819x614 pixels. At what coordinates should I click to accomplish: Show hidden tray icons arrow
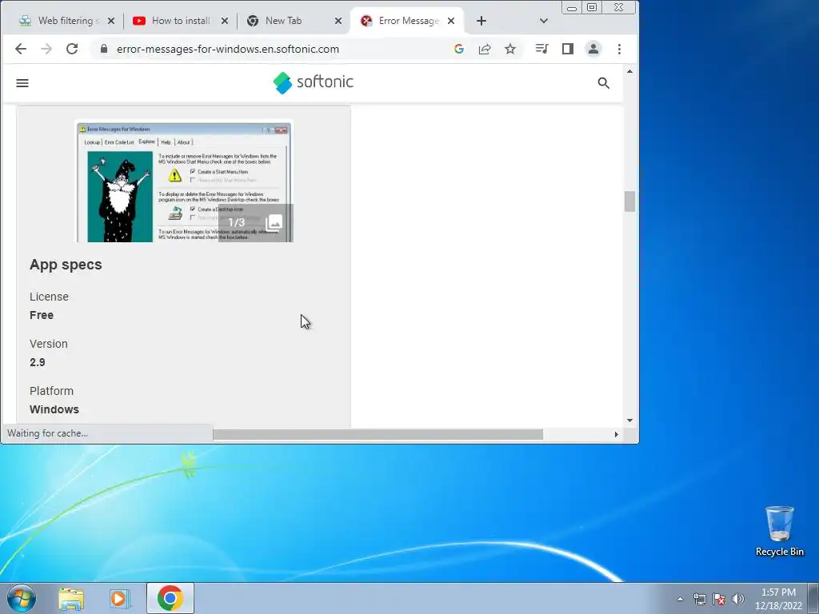[680, 599]
